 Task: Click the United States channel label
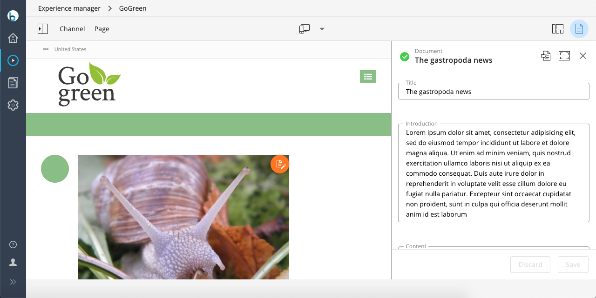click(70, 49)
